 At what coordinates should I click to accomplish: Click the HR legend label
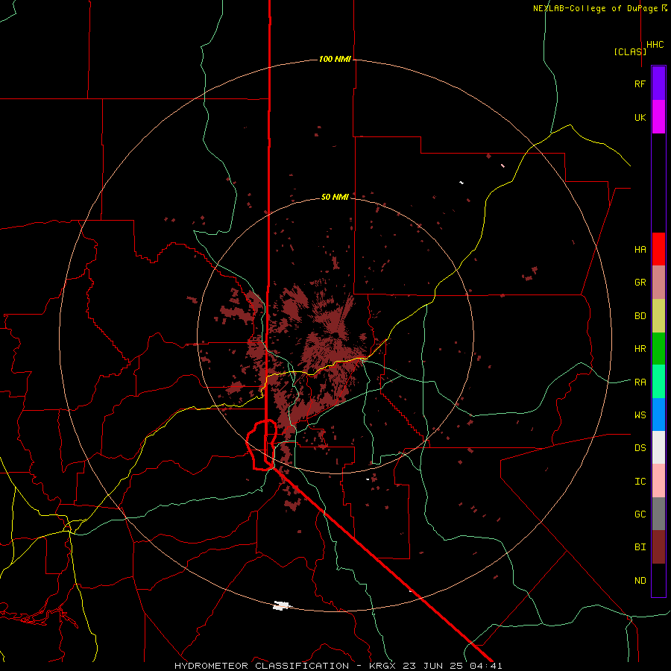click(640, 349)
